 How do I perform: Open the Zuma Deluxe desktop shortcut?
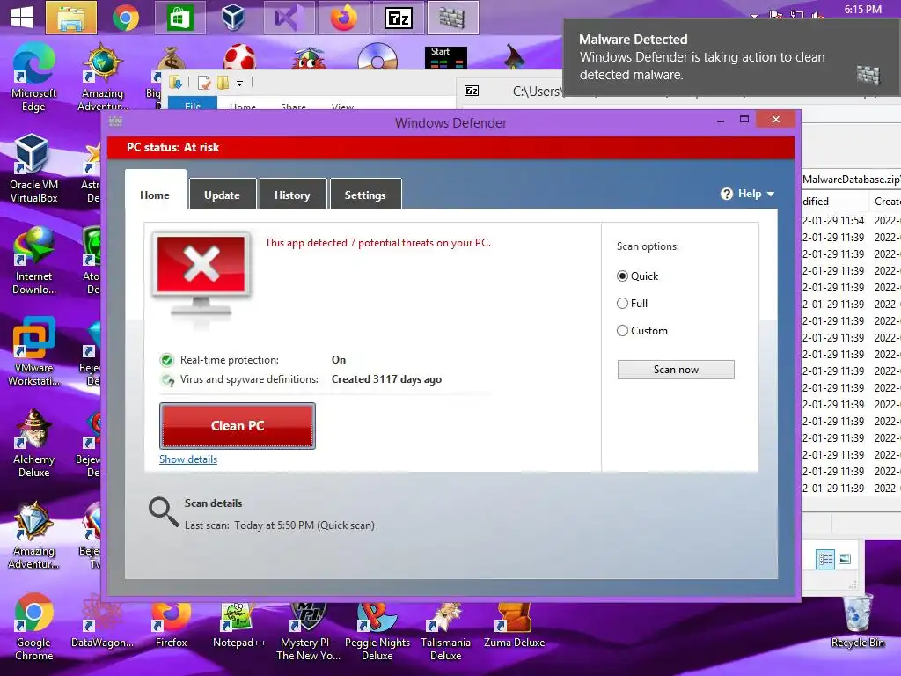click(514, 624)
